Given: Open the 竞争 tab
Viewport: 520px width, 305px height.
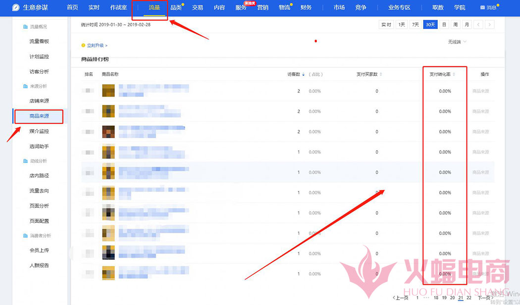Looking at the screenshot, I should coord(361,7).
